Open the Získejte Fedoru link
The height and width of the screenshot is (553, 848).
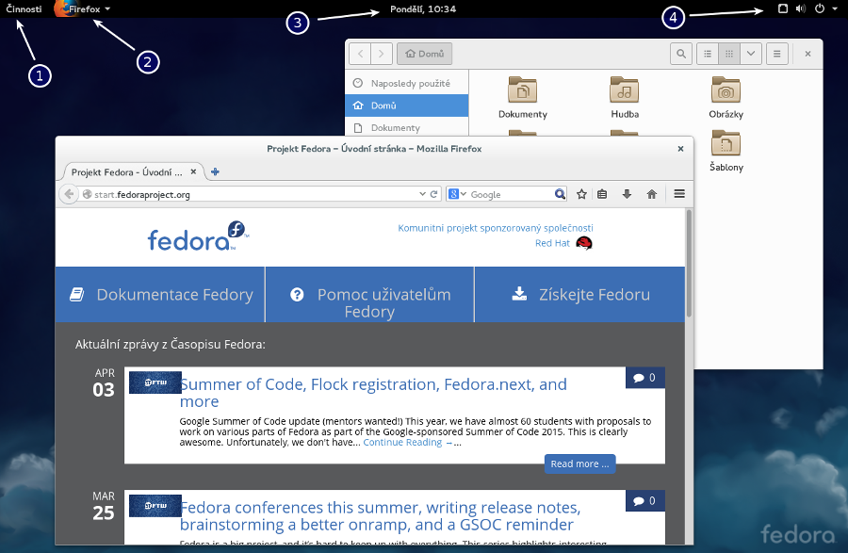tap(580, 294)
